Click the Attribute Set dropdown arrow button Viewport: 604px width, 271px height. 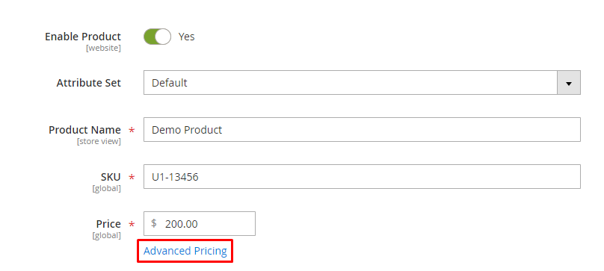click(x=569, y=82)
